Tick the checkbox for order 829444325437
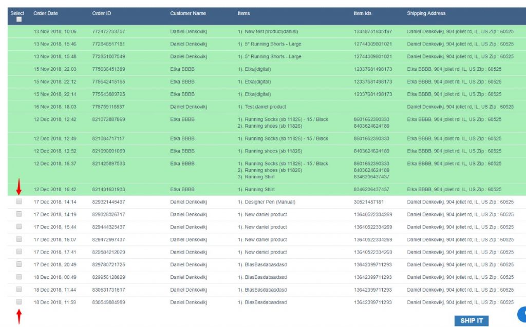The height and width of the screenshot is (327, 526). [18, 227]
